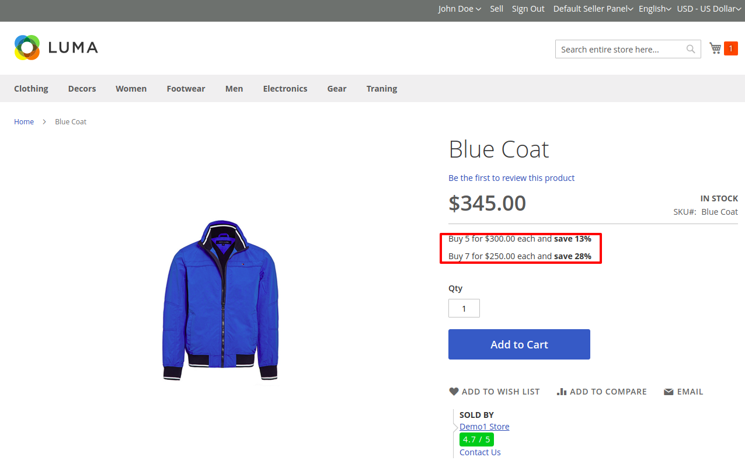Open the Demo1 Store seller link
The image size is (745, 464).
pos(484,427)
